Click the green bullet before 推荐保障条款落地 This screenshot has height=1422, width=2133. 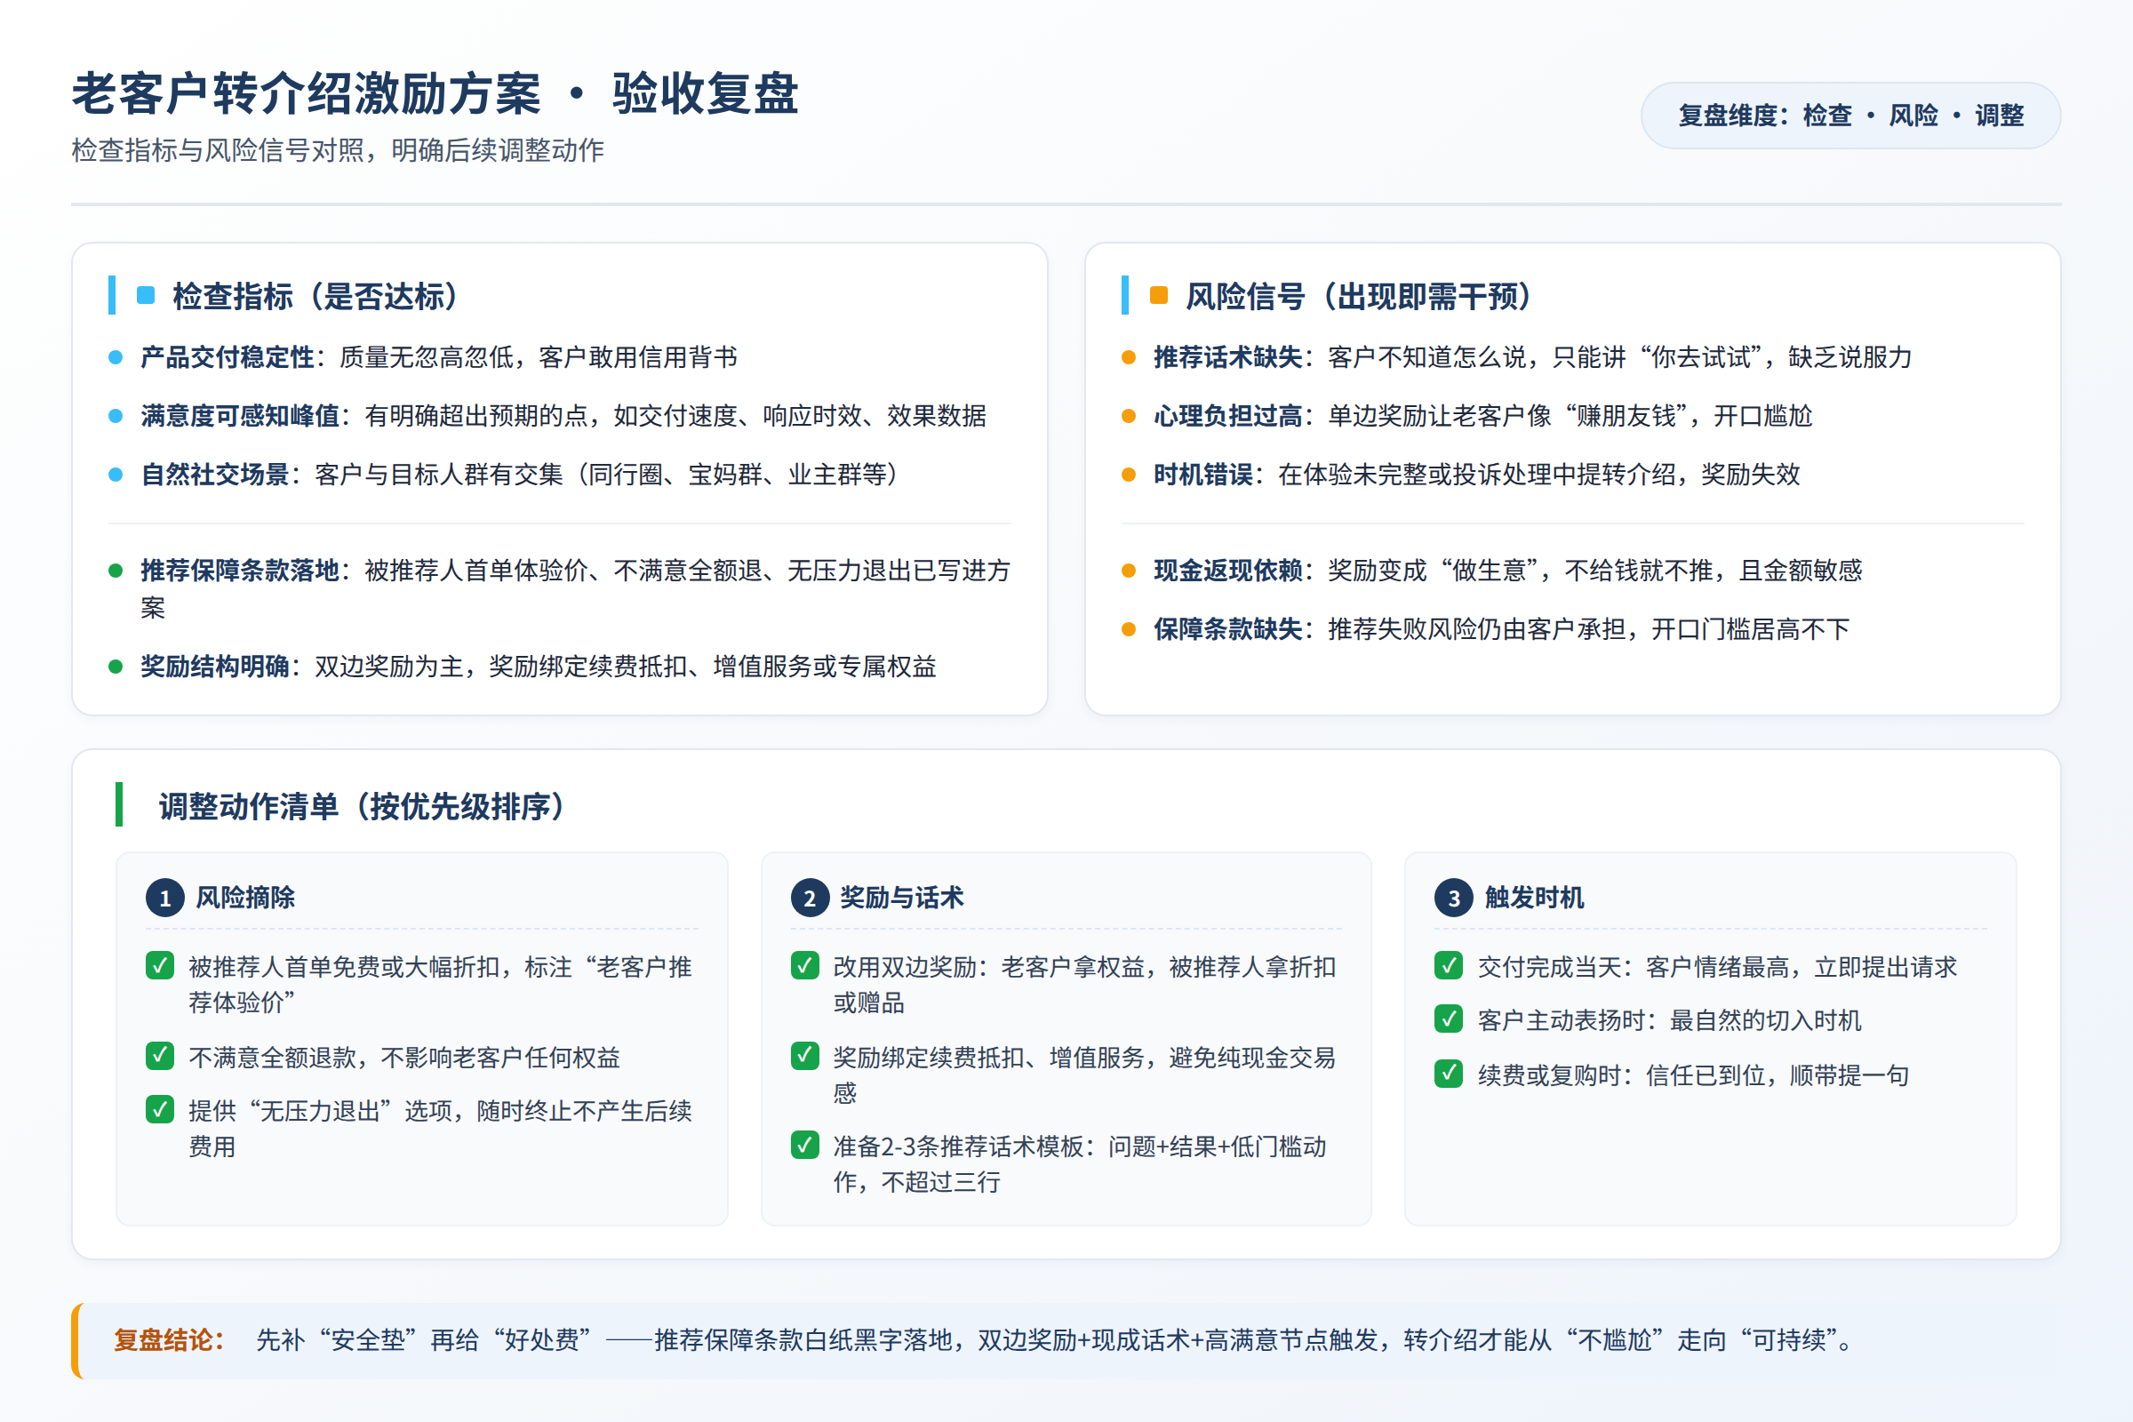point(116,571)
